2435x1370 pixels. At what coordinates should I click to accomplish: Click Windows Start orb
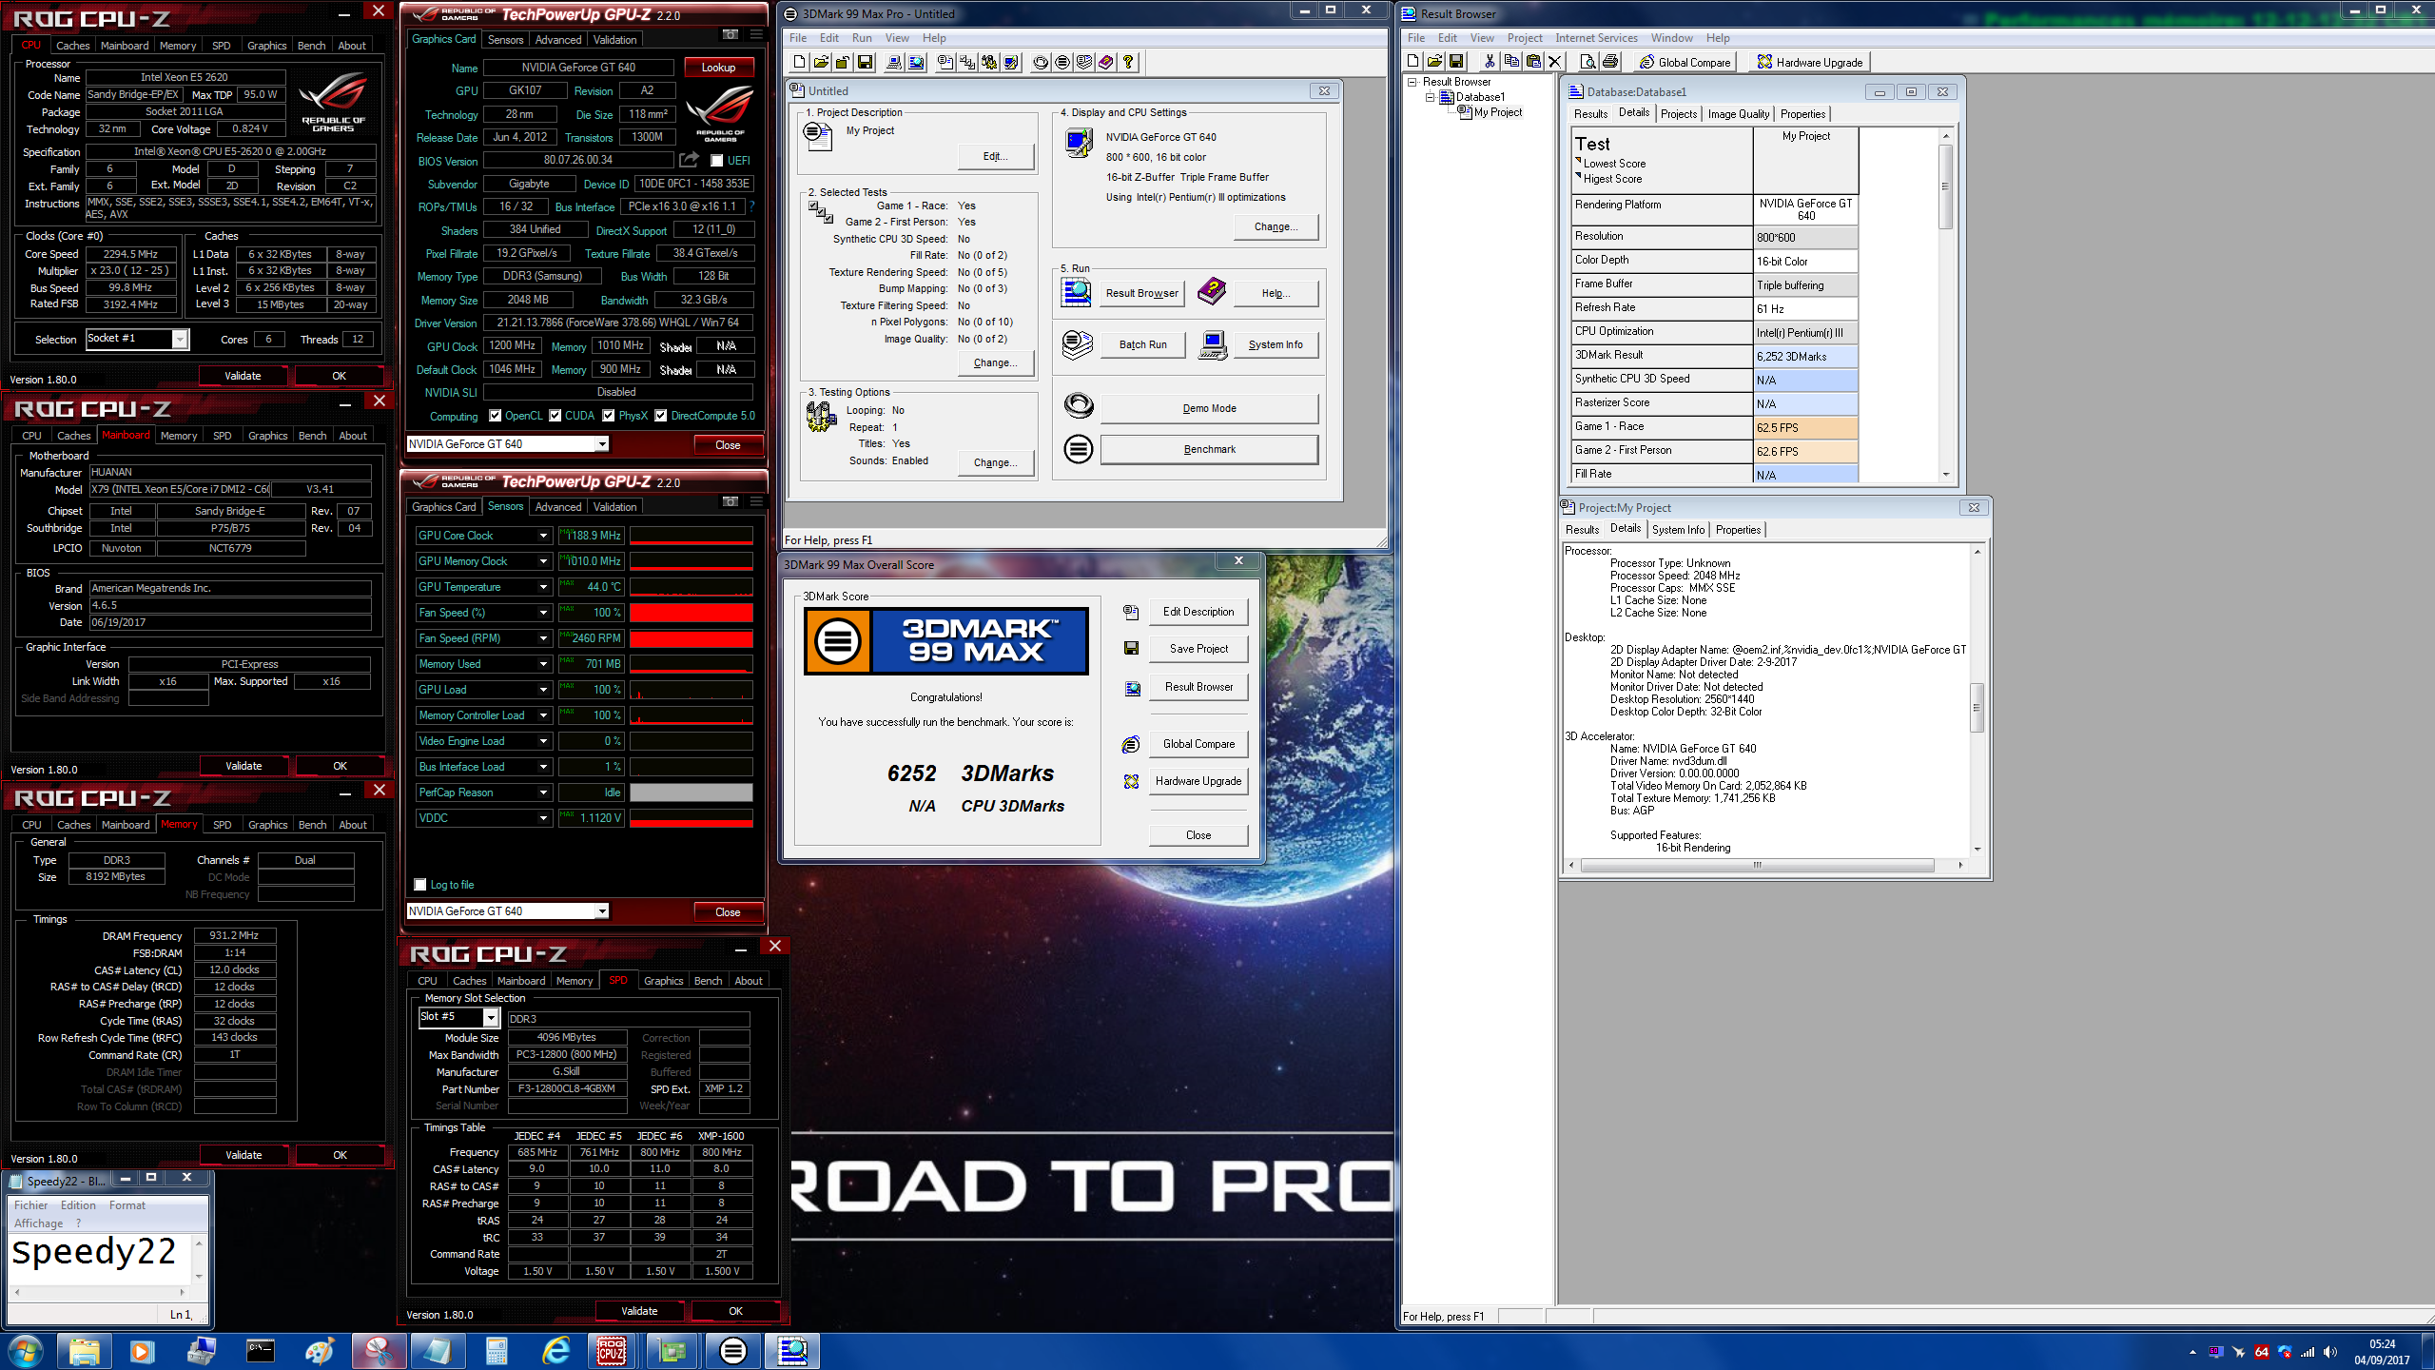pos(26,1350)
